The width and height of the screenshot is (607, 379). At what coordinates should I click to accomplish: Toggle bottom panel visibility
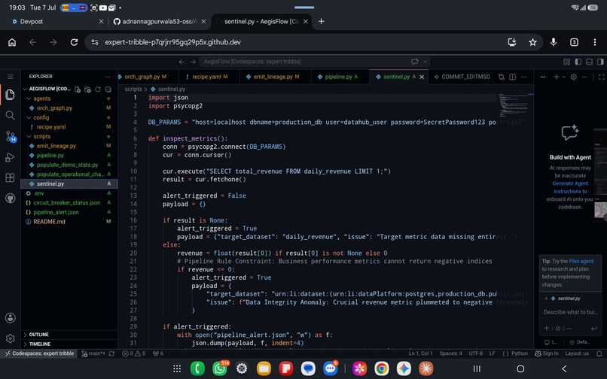[x=589, y=62]
